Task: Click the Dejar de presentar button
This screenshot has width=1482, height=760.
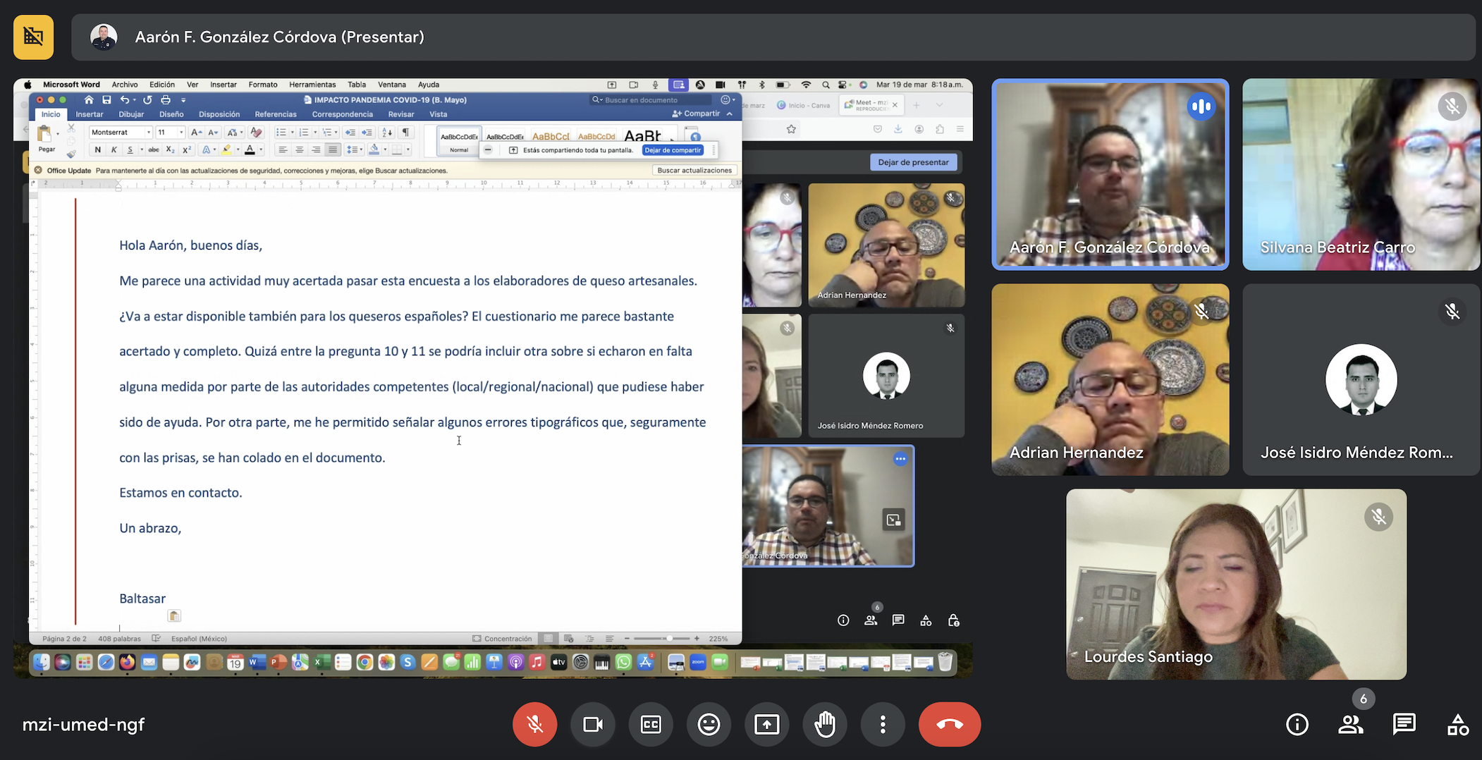Action: [x=913, y=162]
